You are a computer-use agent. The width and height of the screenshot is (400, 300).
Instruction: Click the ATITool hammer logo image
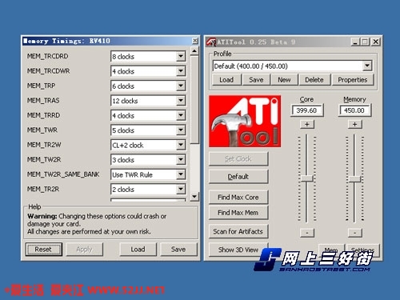click(245, 122)
